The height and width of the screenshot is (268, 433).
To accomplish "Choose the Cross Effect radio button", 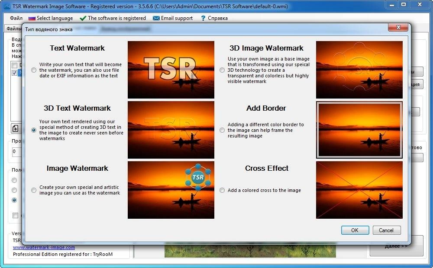I will pyautogui.click(x=222, y=190).
